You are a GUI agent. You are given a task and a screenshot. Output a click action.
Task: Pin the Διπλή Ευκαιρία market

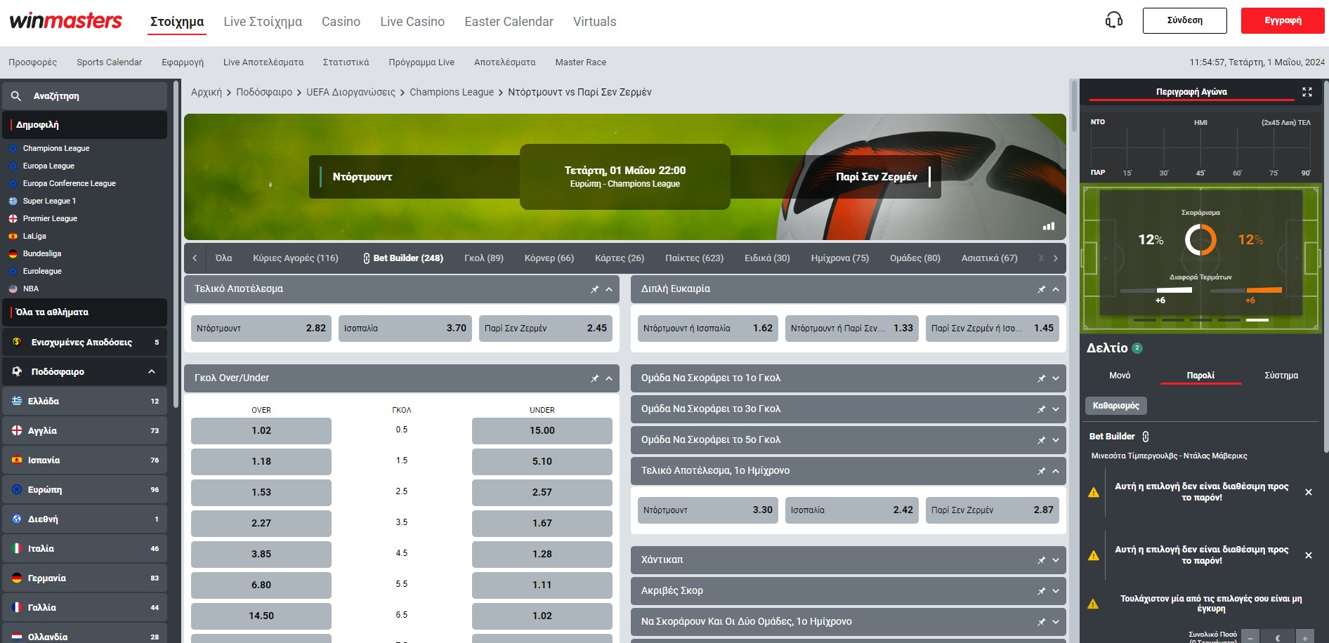coord(1040,289)
